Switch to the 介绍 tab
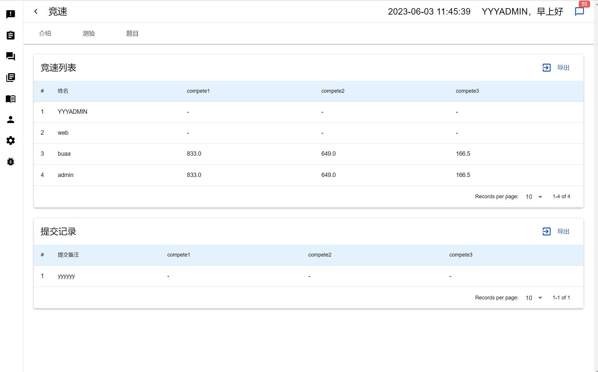 [x=45, y=34]
